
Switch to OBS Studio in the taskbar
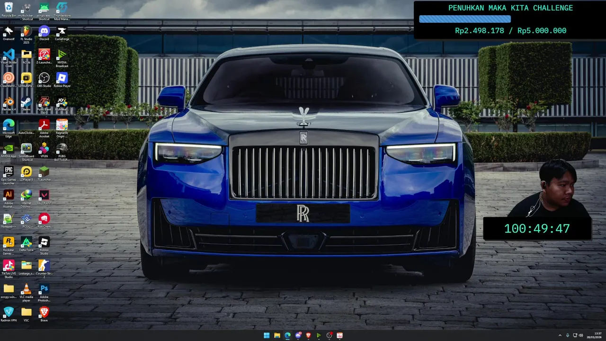(329, 335)
